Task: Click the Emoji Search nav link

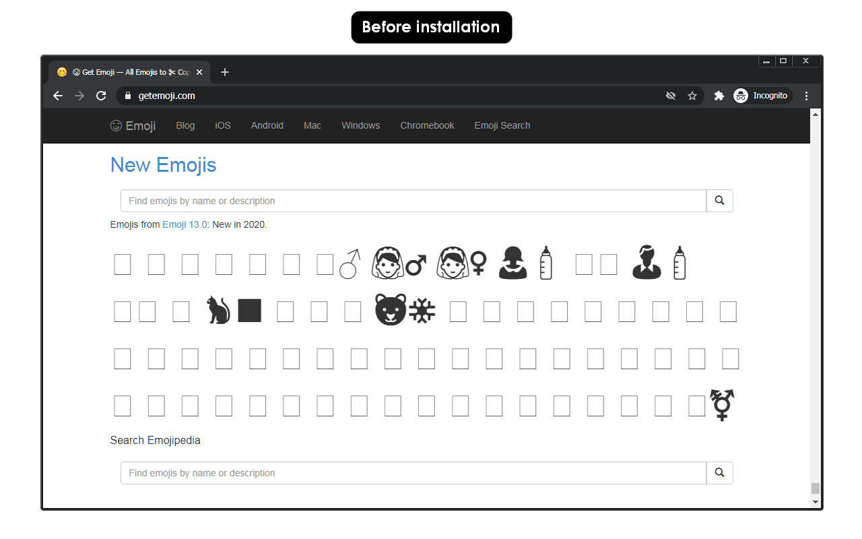Action: coord(502,125)
